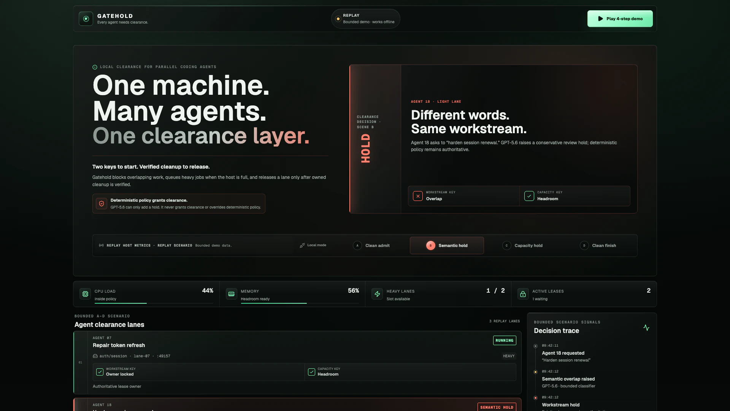This screenshot has width=730, height=411.
Task: Click the Heavy Lanes lightning icon
Action: click(x=377, y=294)
